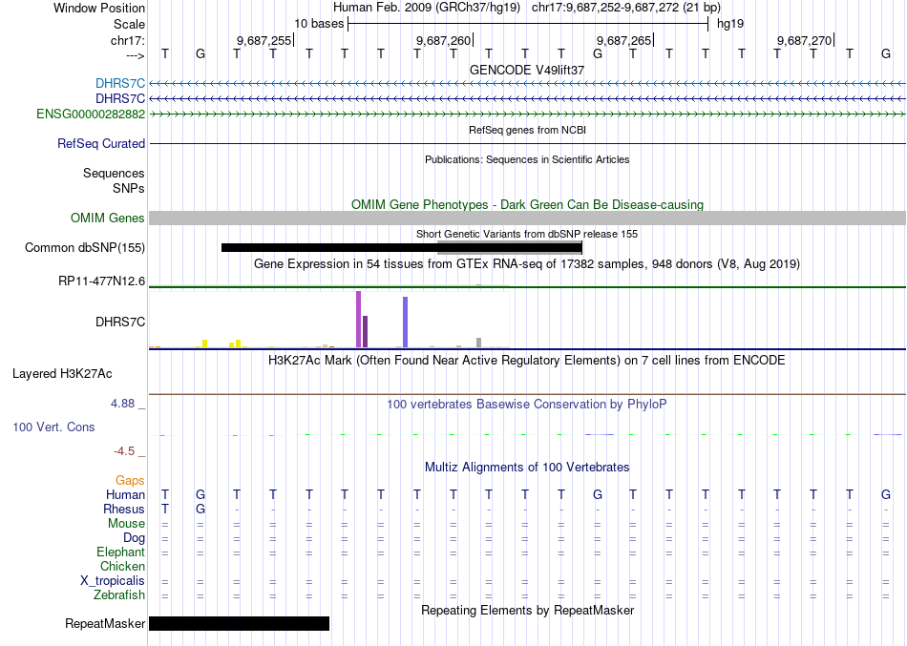The height and width of the screenshot is (646, 907).
Task: Click the orange Gaps label
Action: (x=130, y=480)
